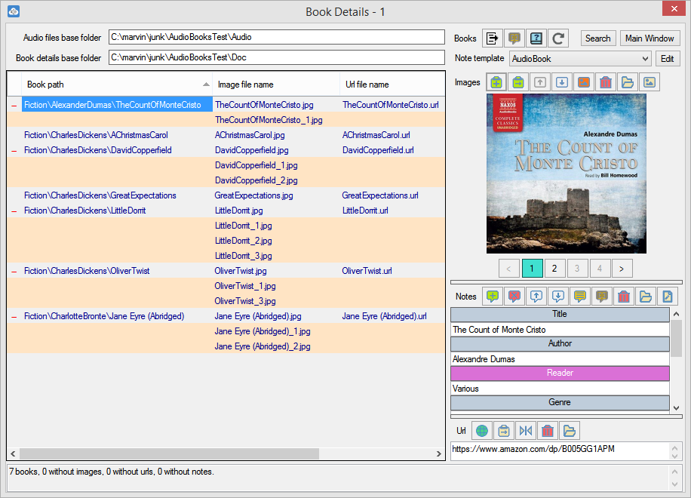Click the Books export list icon
Image resolution: width=691 pixels, height=498 pixels.
(x=493, y=38)
